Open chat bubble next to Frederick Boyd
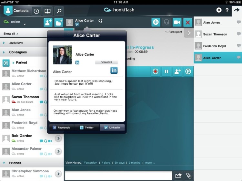This screenshot has width=242, height=181. 238,45
